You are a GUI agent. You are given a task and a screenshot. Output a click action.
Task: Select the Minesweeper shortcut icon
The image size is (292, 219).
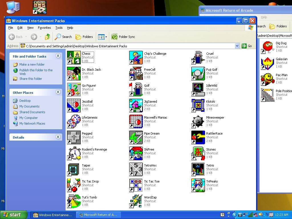(x=198, y=121)
